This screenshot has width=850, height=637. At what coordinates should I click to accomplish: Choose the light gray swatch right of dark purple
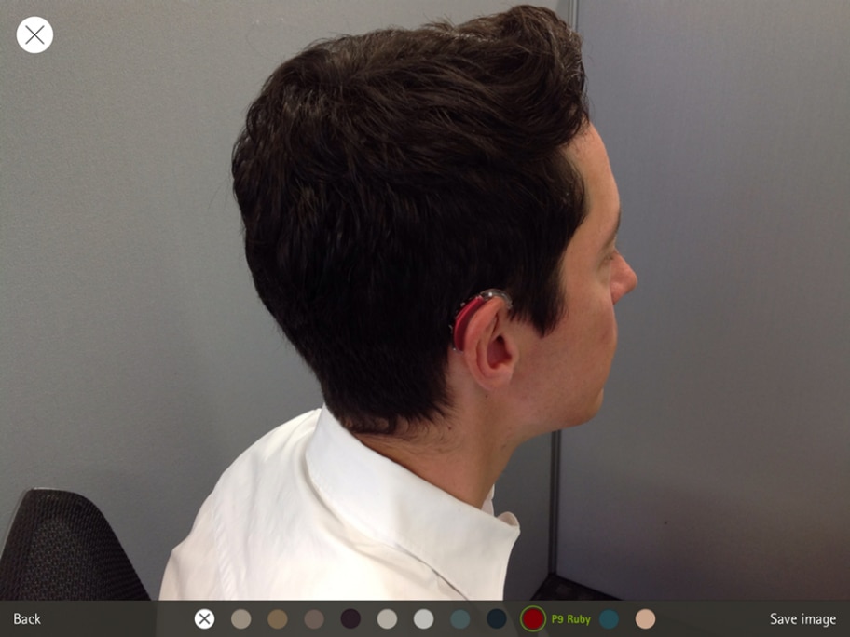[387, 619]
